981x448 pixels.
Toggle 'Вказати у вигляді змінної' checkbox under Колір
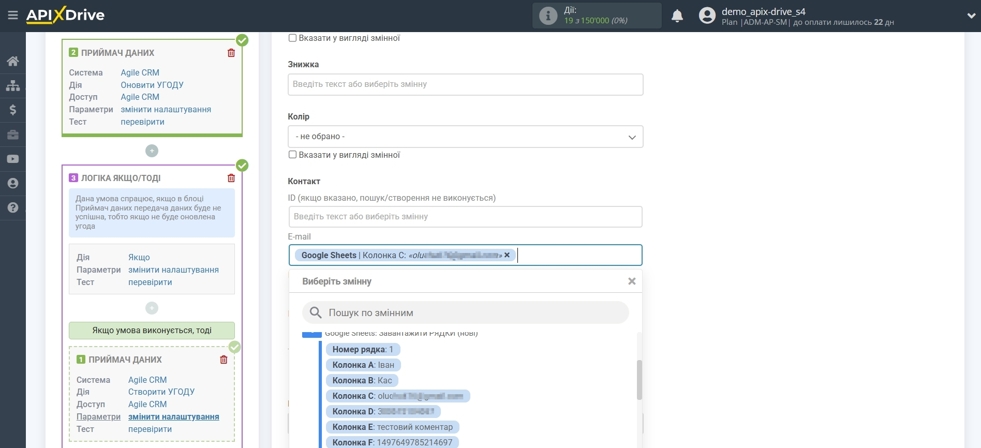tap(292, 155)
